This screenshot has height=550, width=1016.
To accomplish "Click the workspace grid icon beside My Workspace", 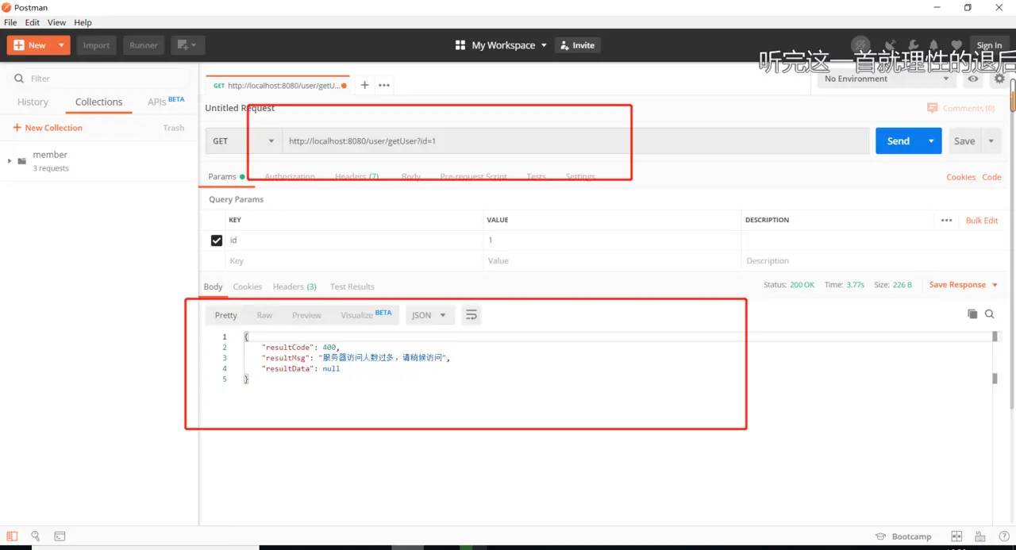I will click(460, 45).
